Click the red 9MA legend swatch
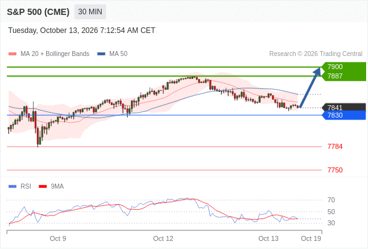The height and width of the screenshot is (249, 368). click(42, 187)
